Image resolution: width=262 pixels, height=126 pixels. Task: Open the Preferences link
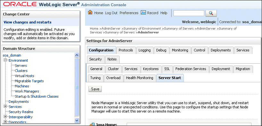(129, 13)
